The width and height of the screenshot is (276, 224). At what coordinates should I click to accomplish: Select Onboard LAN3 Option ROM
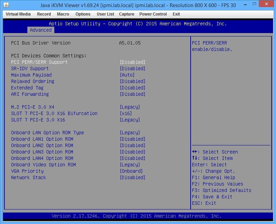point(42,152)
